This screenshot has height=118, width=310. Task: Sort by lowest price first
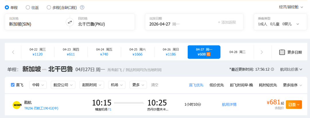point(217,85)
